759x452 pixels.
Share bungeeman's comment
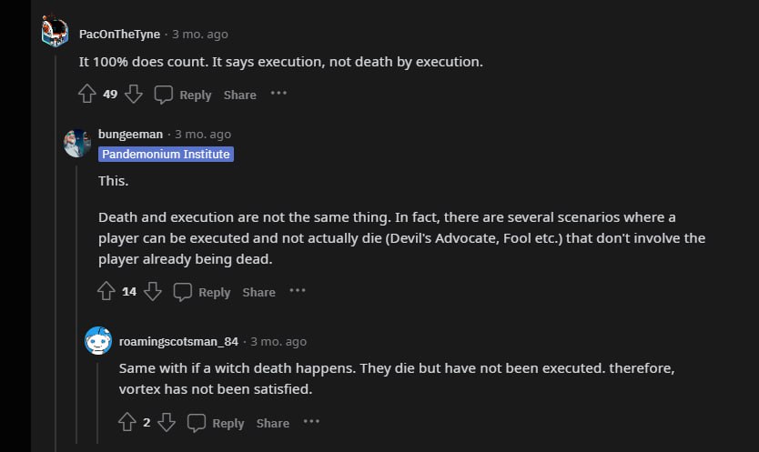pos(258,292)
